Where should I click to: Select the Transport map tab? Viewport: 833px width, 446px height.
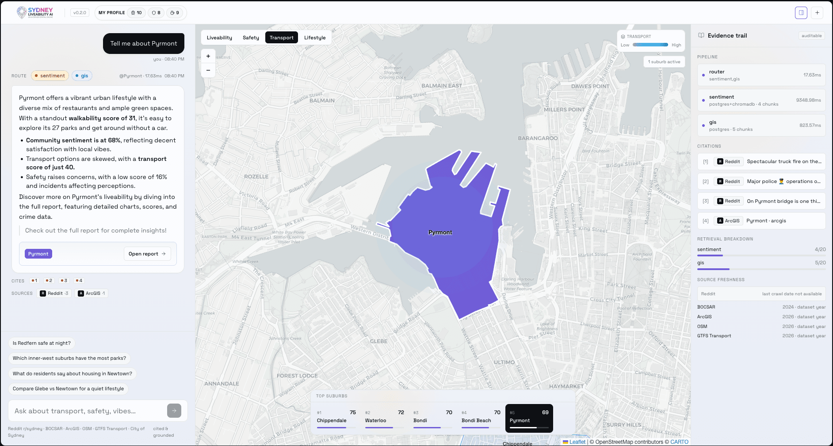tap(282, 38)
